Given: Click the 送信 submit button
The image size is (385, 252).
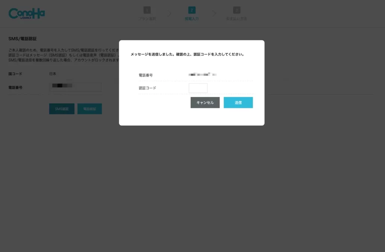Looking at the screenshot, I should click(238, 102).
